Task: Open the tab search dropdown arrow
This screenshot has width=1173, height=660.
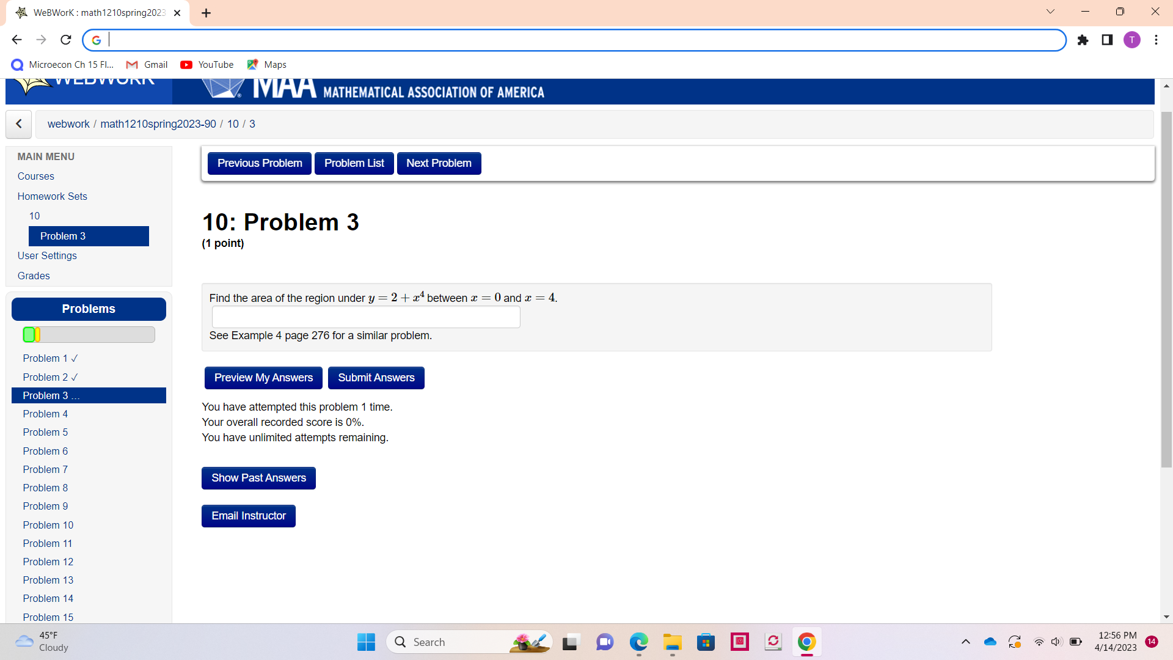Action: pyautogui.click(x=1050, y=11)
